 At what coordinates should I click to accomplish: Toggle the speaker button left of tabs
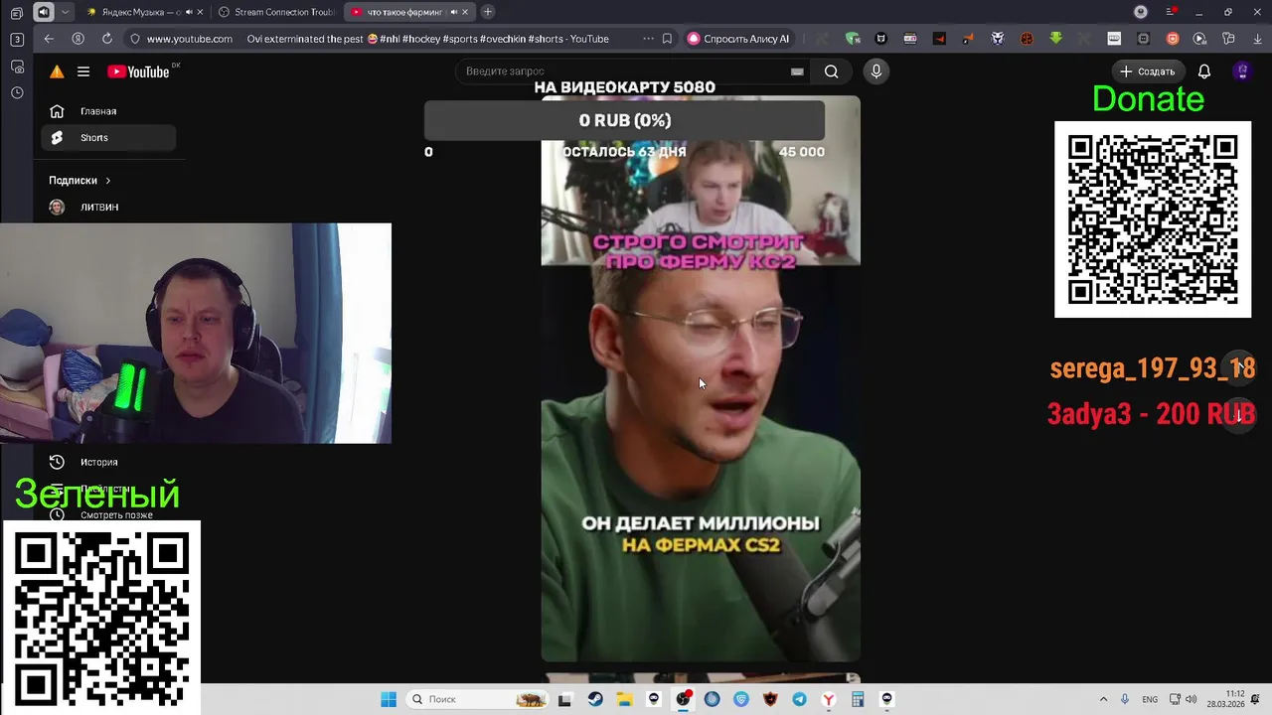44,12
